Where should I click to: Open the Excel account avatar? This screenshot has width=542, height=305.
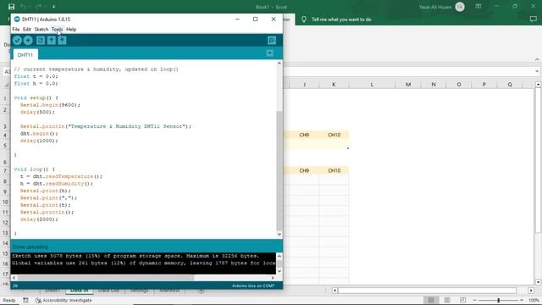point(460,7)
